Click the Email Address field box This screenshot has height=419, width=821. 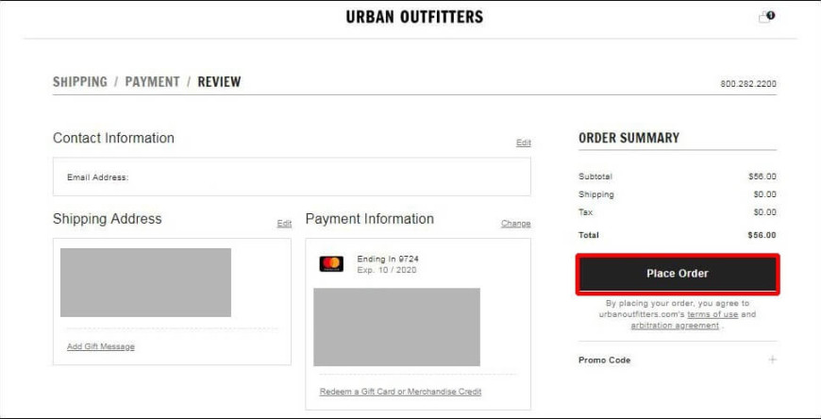click(292, 177)
